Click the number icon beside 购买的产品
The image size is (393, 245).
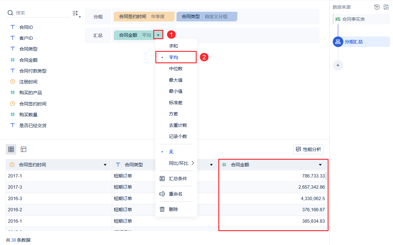click(12, 93)
